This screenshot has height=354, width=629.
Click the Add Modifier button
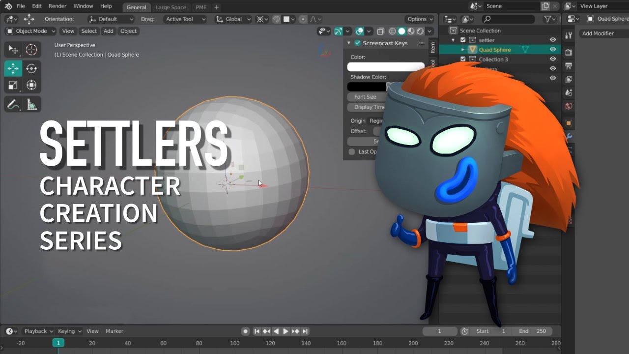[604, 33]
